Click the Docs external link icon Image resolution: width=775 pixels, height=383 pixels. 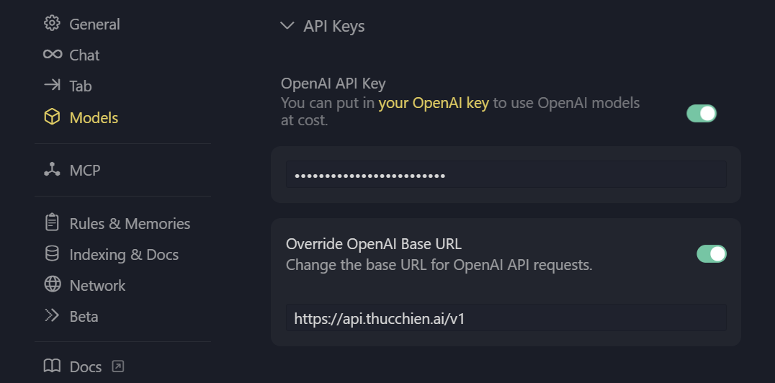118,366
